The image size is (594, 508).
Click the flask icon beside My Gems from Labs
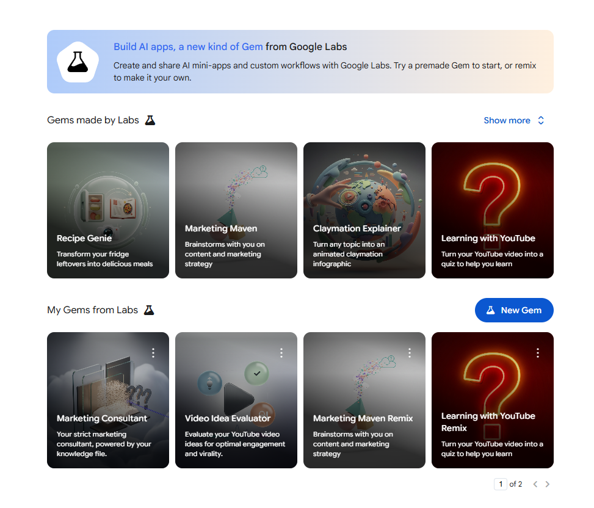[149, 310]
